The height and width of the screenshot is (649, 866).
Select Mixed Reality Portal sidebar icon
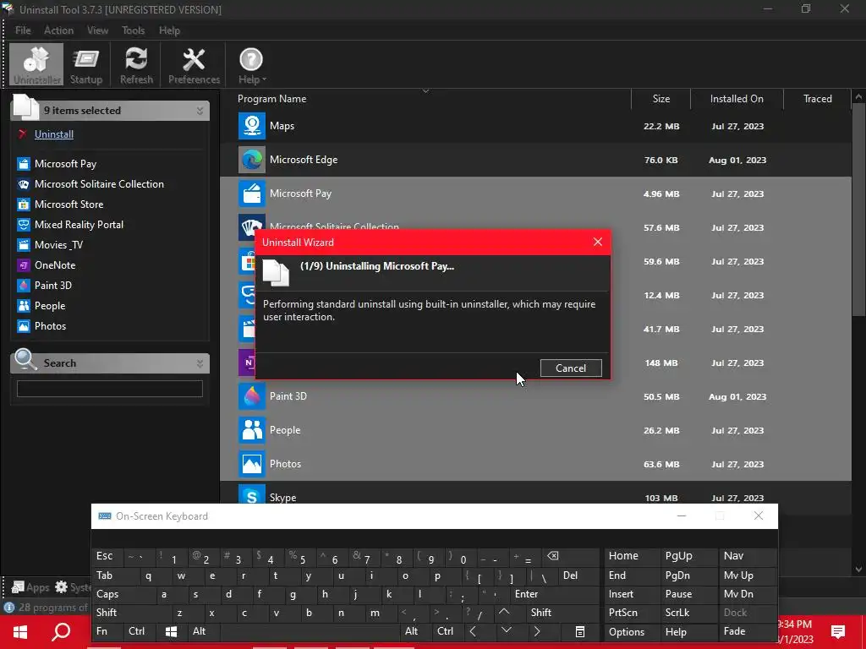coord(23,225)
